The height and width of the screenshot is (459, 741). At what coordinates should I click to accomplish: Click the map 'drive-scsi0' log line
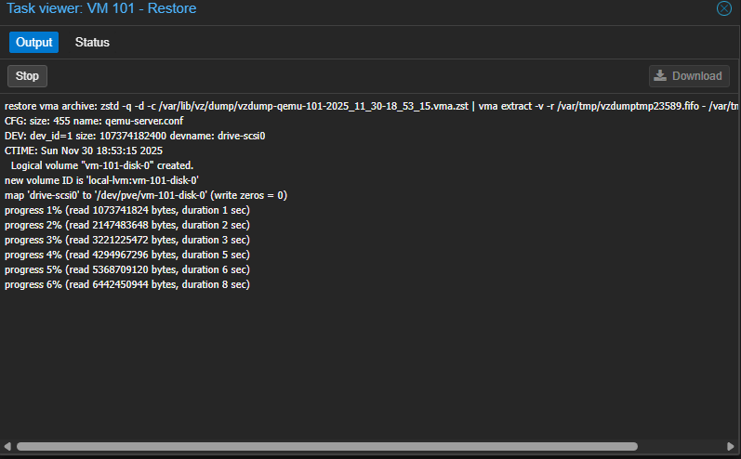pyautogui.click(x=146, y=195)
